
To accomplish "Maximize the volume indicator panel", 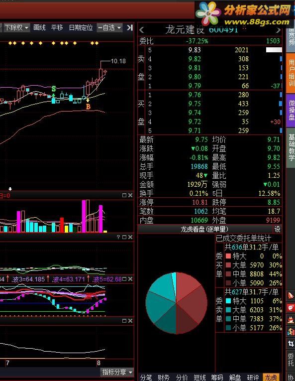I will (x=124, y=195).
